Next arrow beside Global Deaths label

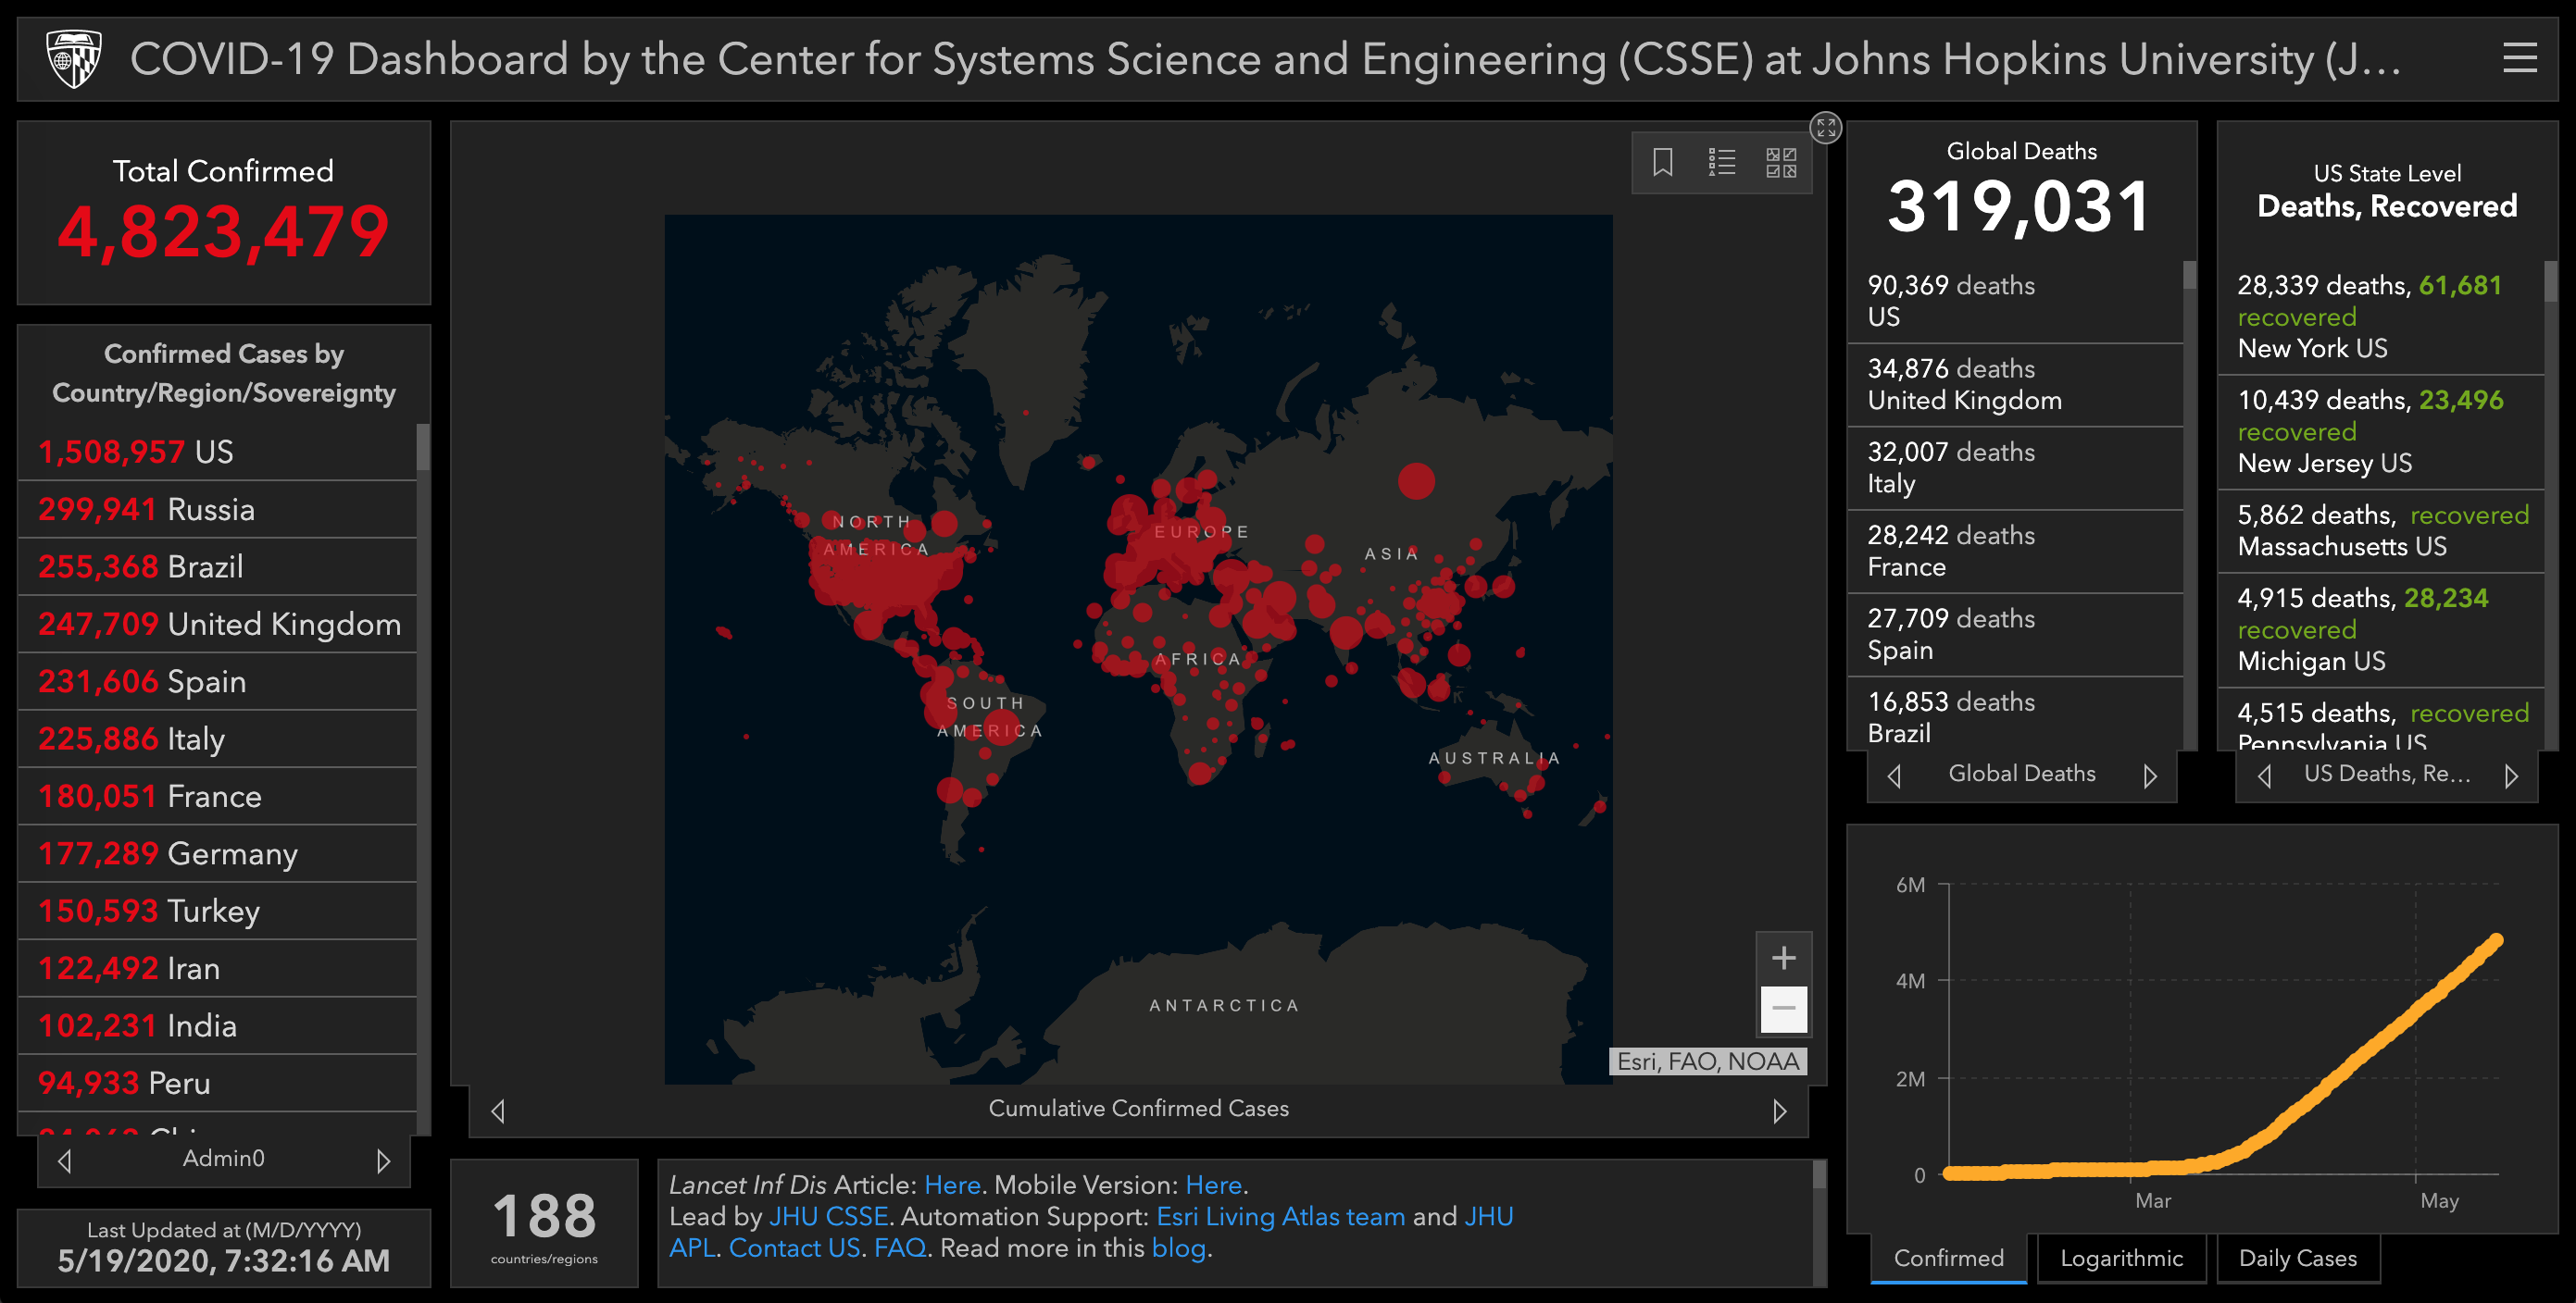[x=2150, y=776]
